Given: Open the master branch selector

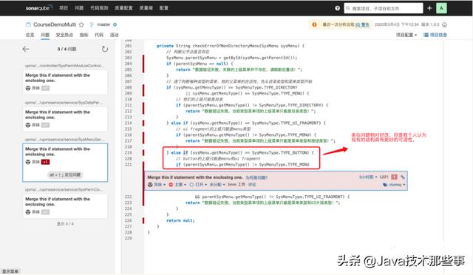Looking at the screenshot, I should pos(103,24).
